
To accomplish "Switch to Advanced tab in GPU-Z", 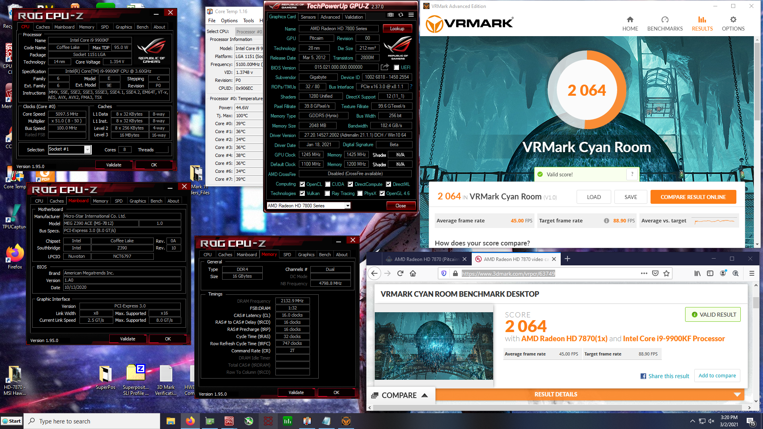I will [330, 17].
